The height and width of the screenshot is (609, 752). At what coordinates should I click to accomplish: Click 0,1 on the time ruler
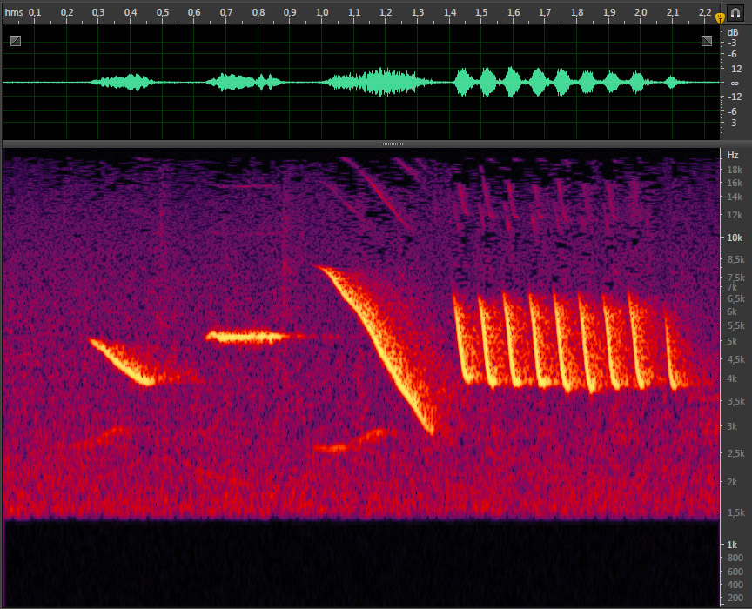[x=35, y=12]
